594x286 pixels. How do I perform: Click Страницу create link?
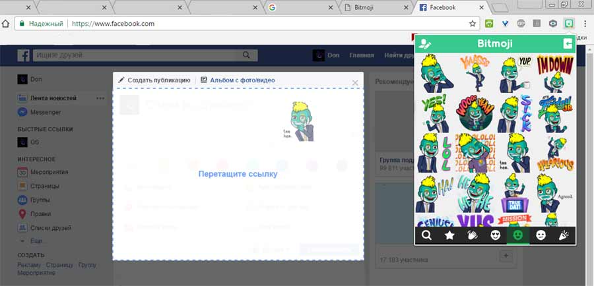click(x=59, y=265)
